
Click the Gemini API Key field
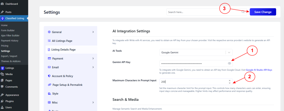[196, 63]
